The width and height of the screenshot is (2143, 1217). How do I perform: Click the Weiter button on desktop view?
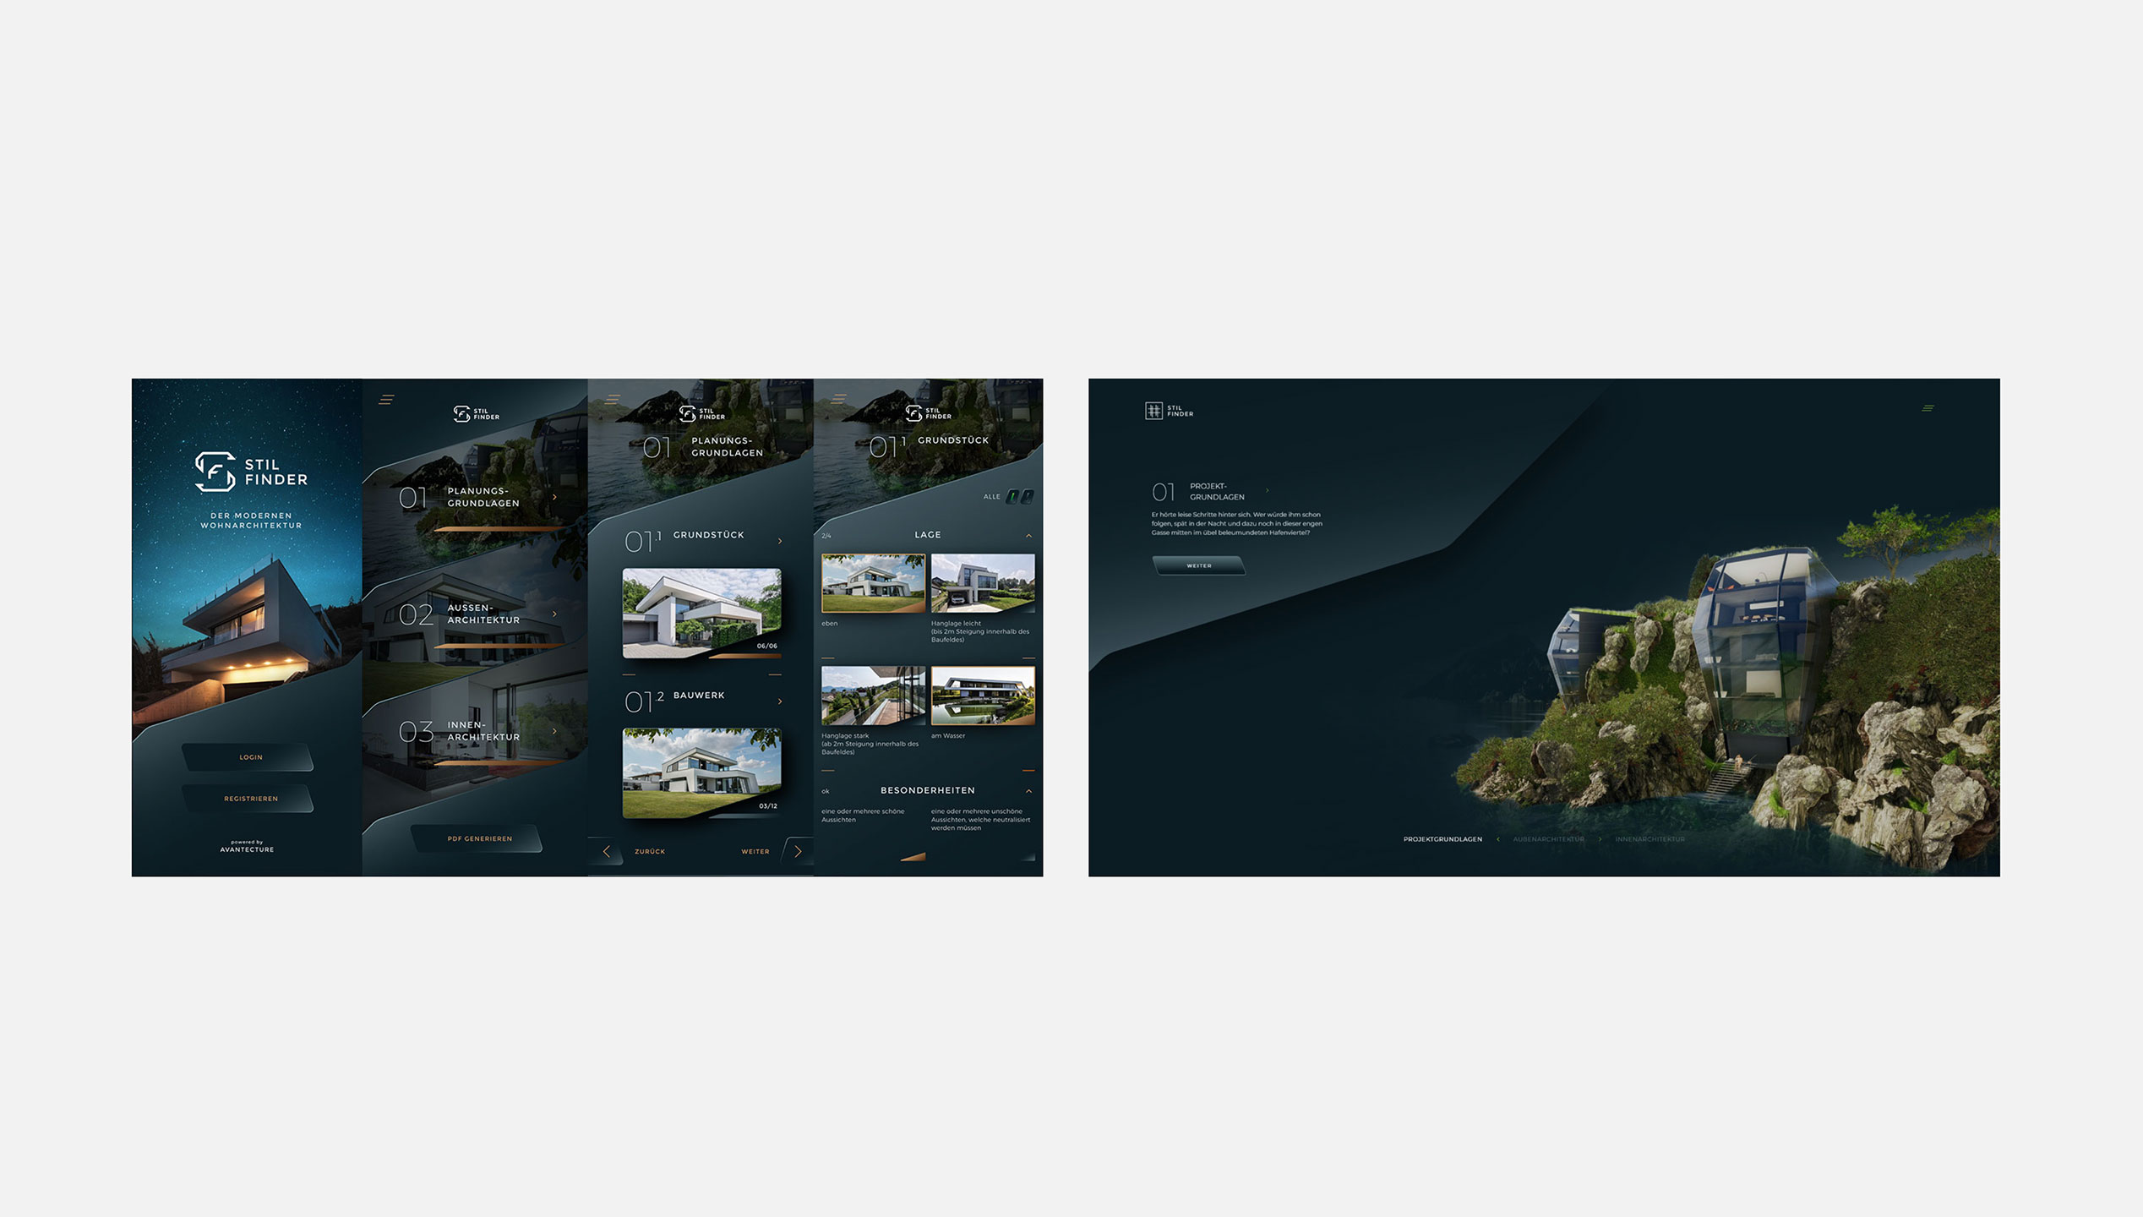[1198, 565]
